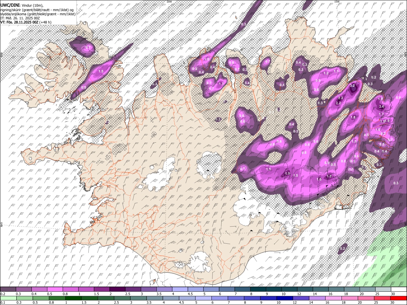
Task: Click the 3.2 snowfall maximum value
Action: coord(352,86)
